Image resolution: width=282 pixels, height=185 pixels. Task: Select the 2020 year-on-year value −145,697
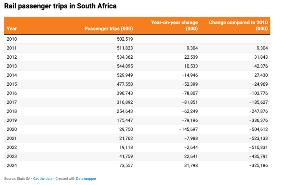188,129
